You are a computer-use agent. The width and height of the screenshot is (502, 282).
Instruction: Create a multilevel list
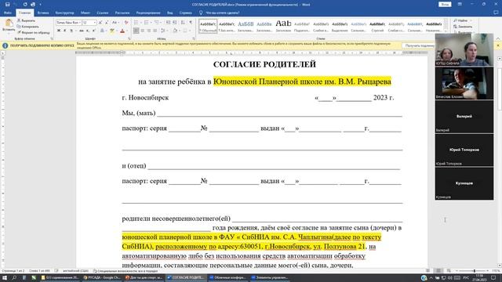[157, 23]
